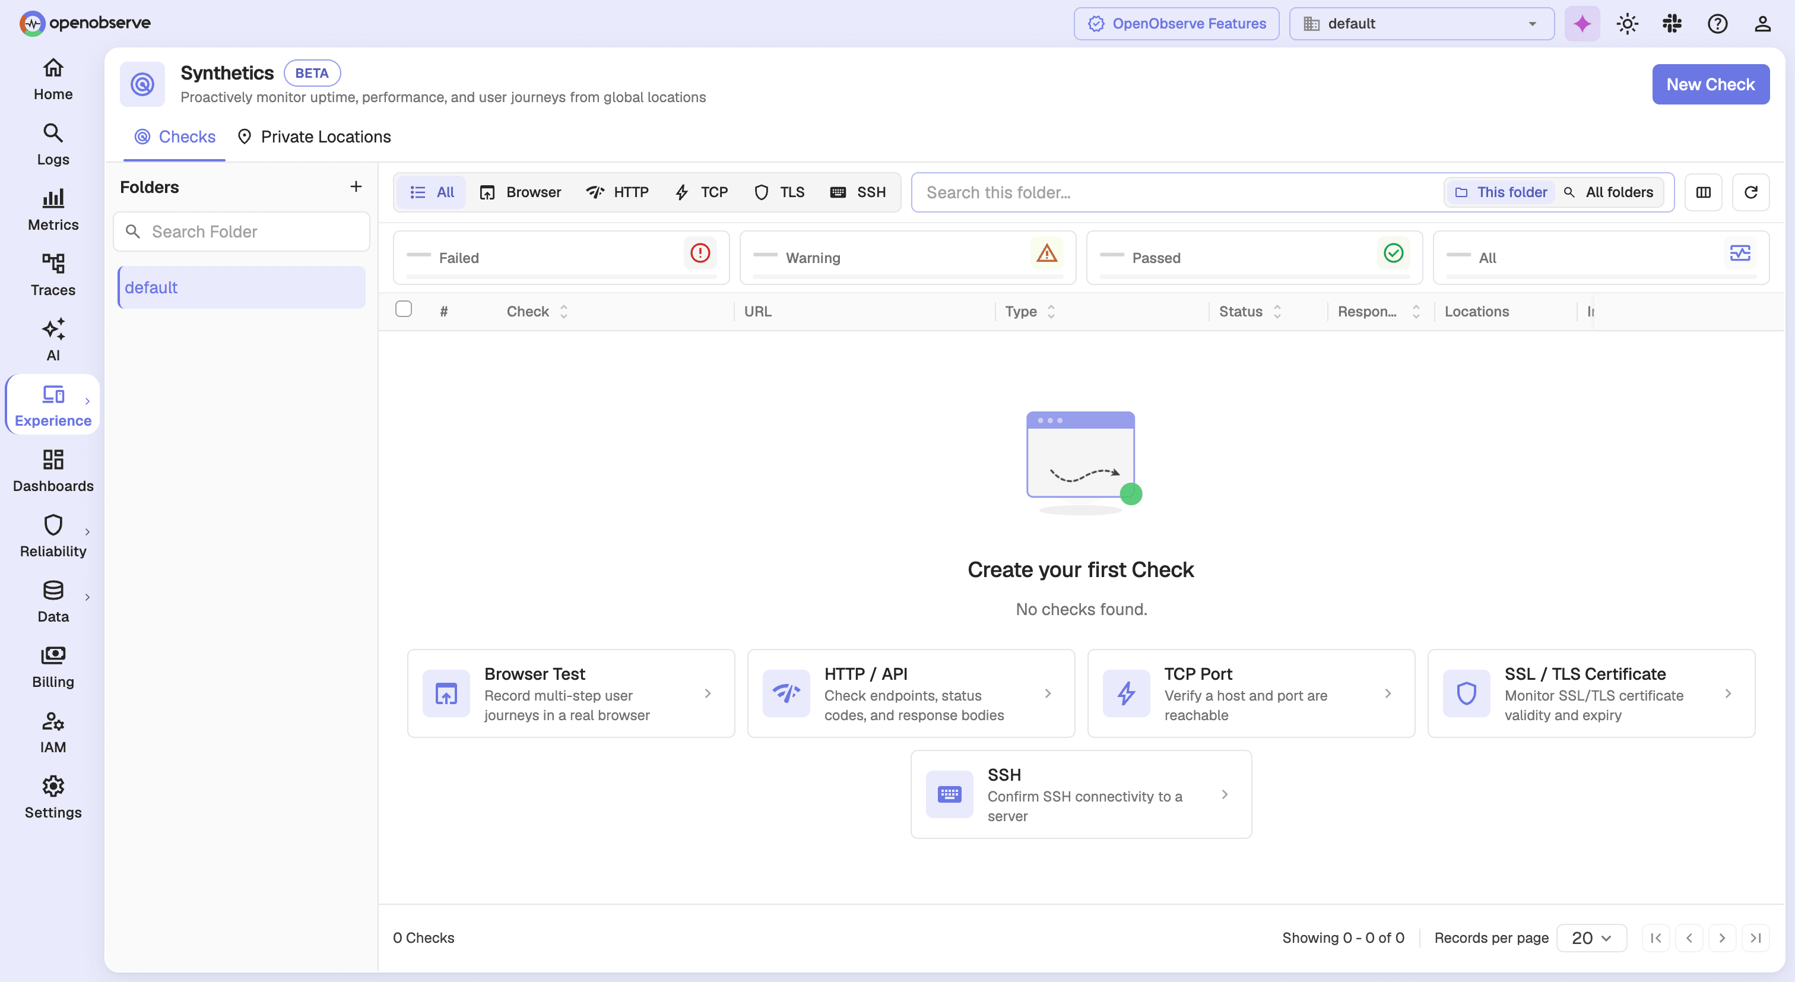This screenshot has width=1795, height=982.
Task: Filter checks by TLS type
Action: click(x=779, y=192)
